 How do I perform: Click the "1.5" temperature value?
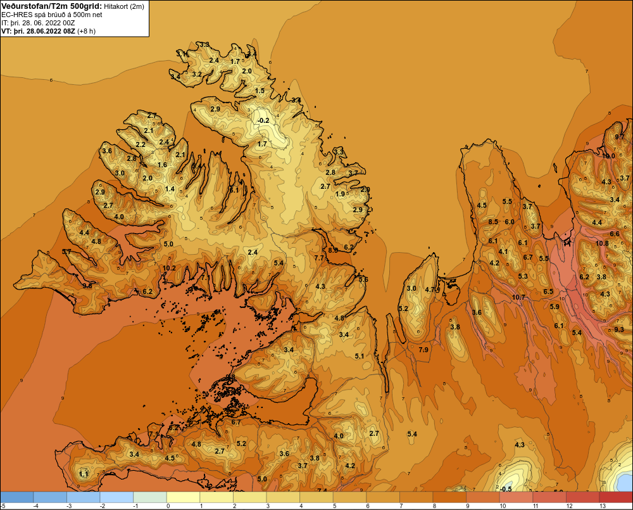260,91
